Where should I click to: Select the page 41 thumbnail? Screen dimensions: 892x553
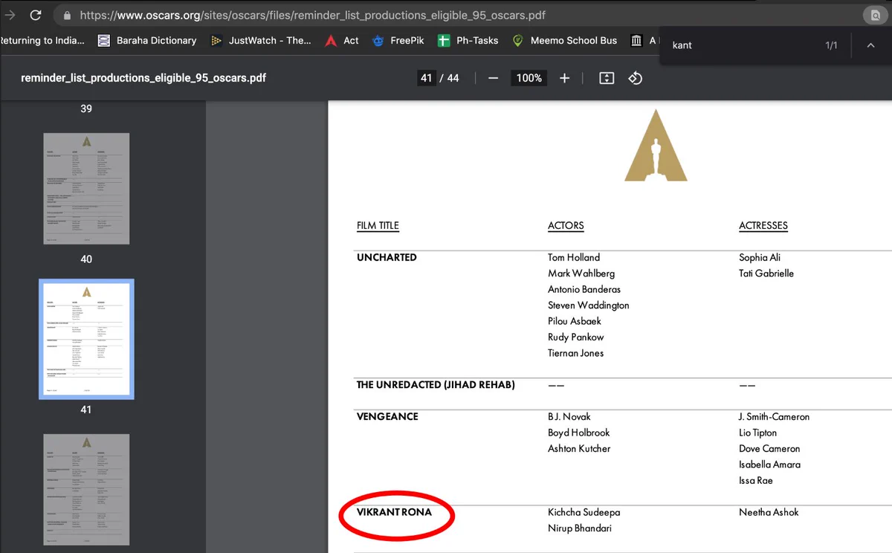click(x=86, y=339)
